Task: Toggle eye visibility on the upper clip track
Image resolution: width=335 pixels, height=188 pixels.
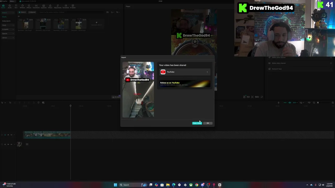Action: point(8,135)
